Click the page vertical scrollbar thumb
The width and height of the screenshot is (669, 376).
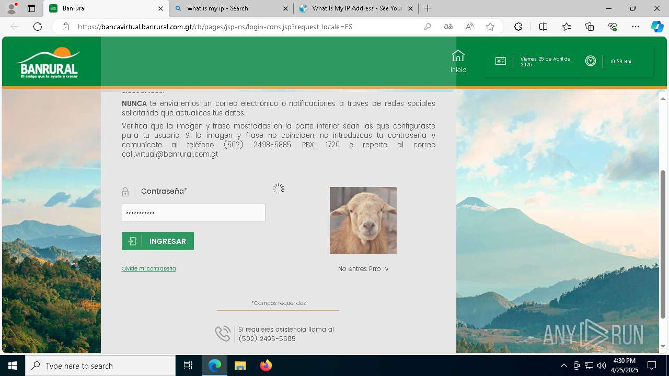coord(663,243)
